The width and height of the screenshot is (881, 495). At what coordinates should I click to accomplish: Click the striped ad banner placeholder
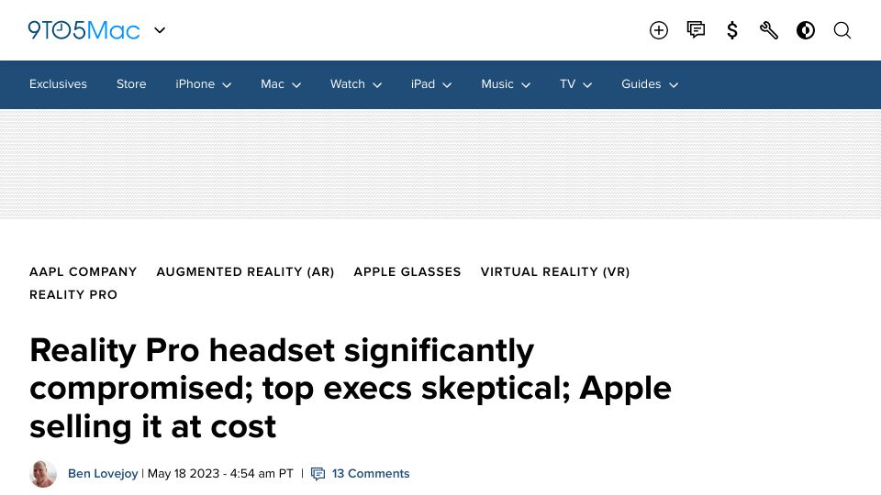tap(440, 164)
